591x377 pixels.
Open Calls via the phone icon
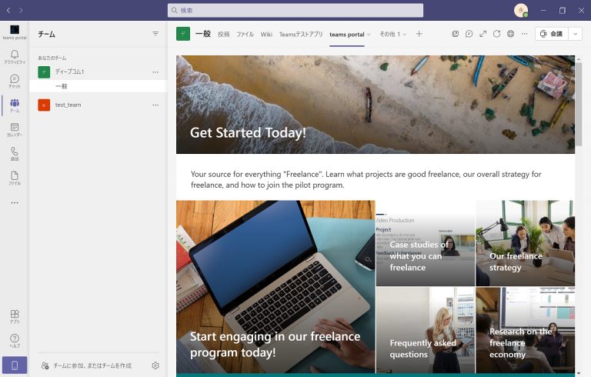coord(15,154)
